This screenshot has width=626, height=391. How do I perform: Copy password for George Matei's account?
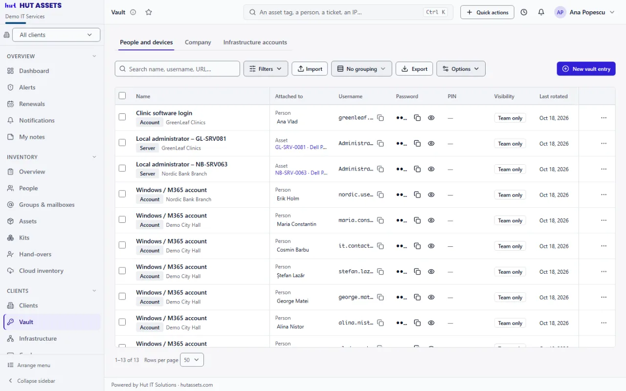point(417,297)
